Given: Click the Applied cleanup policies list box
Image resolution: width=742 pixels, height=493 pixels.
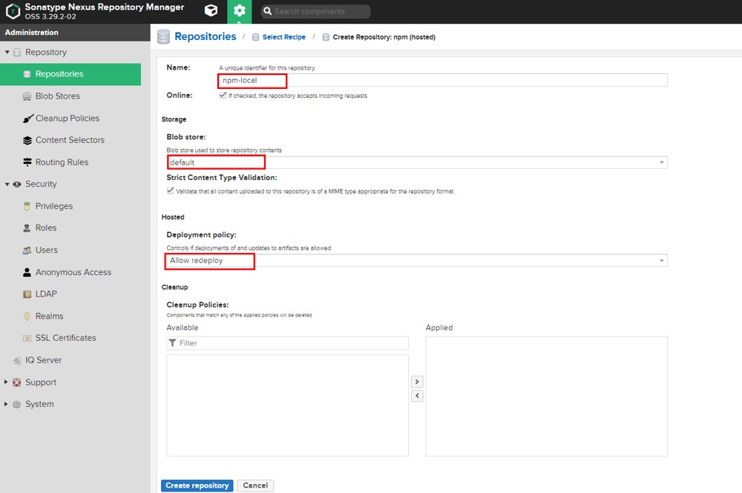Looking at the screenshot, I should click(547, 396).
